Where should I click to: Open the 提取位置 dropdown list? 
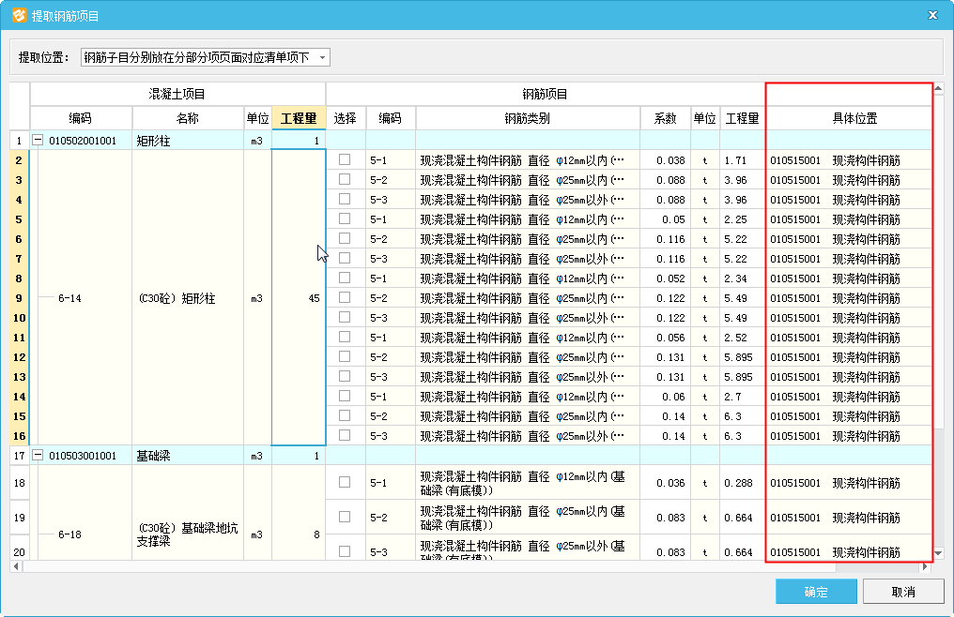[322, 58]
